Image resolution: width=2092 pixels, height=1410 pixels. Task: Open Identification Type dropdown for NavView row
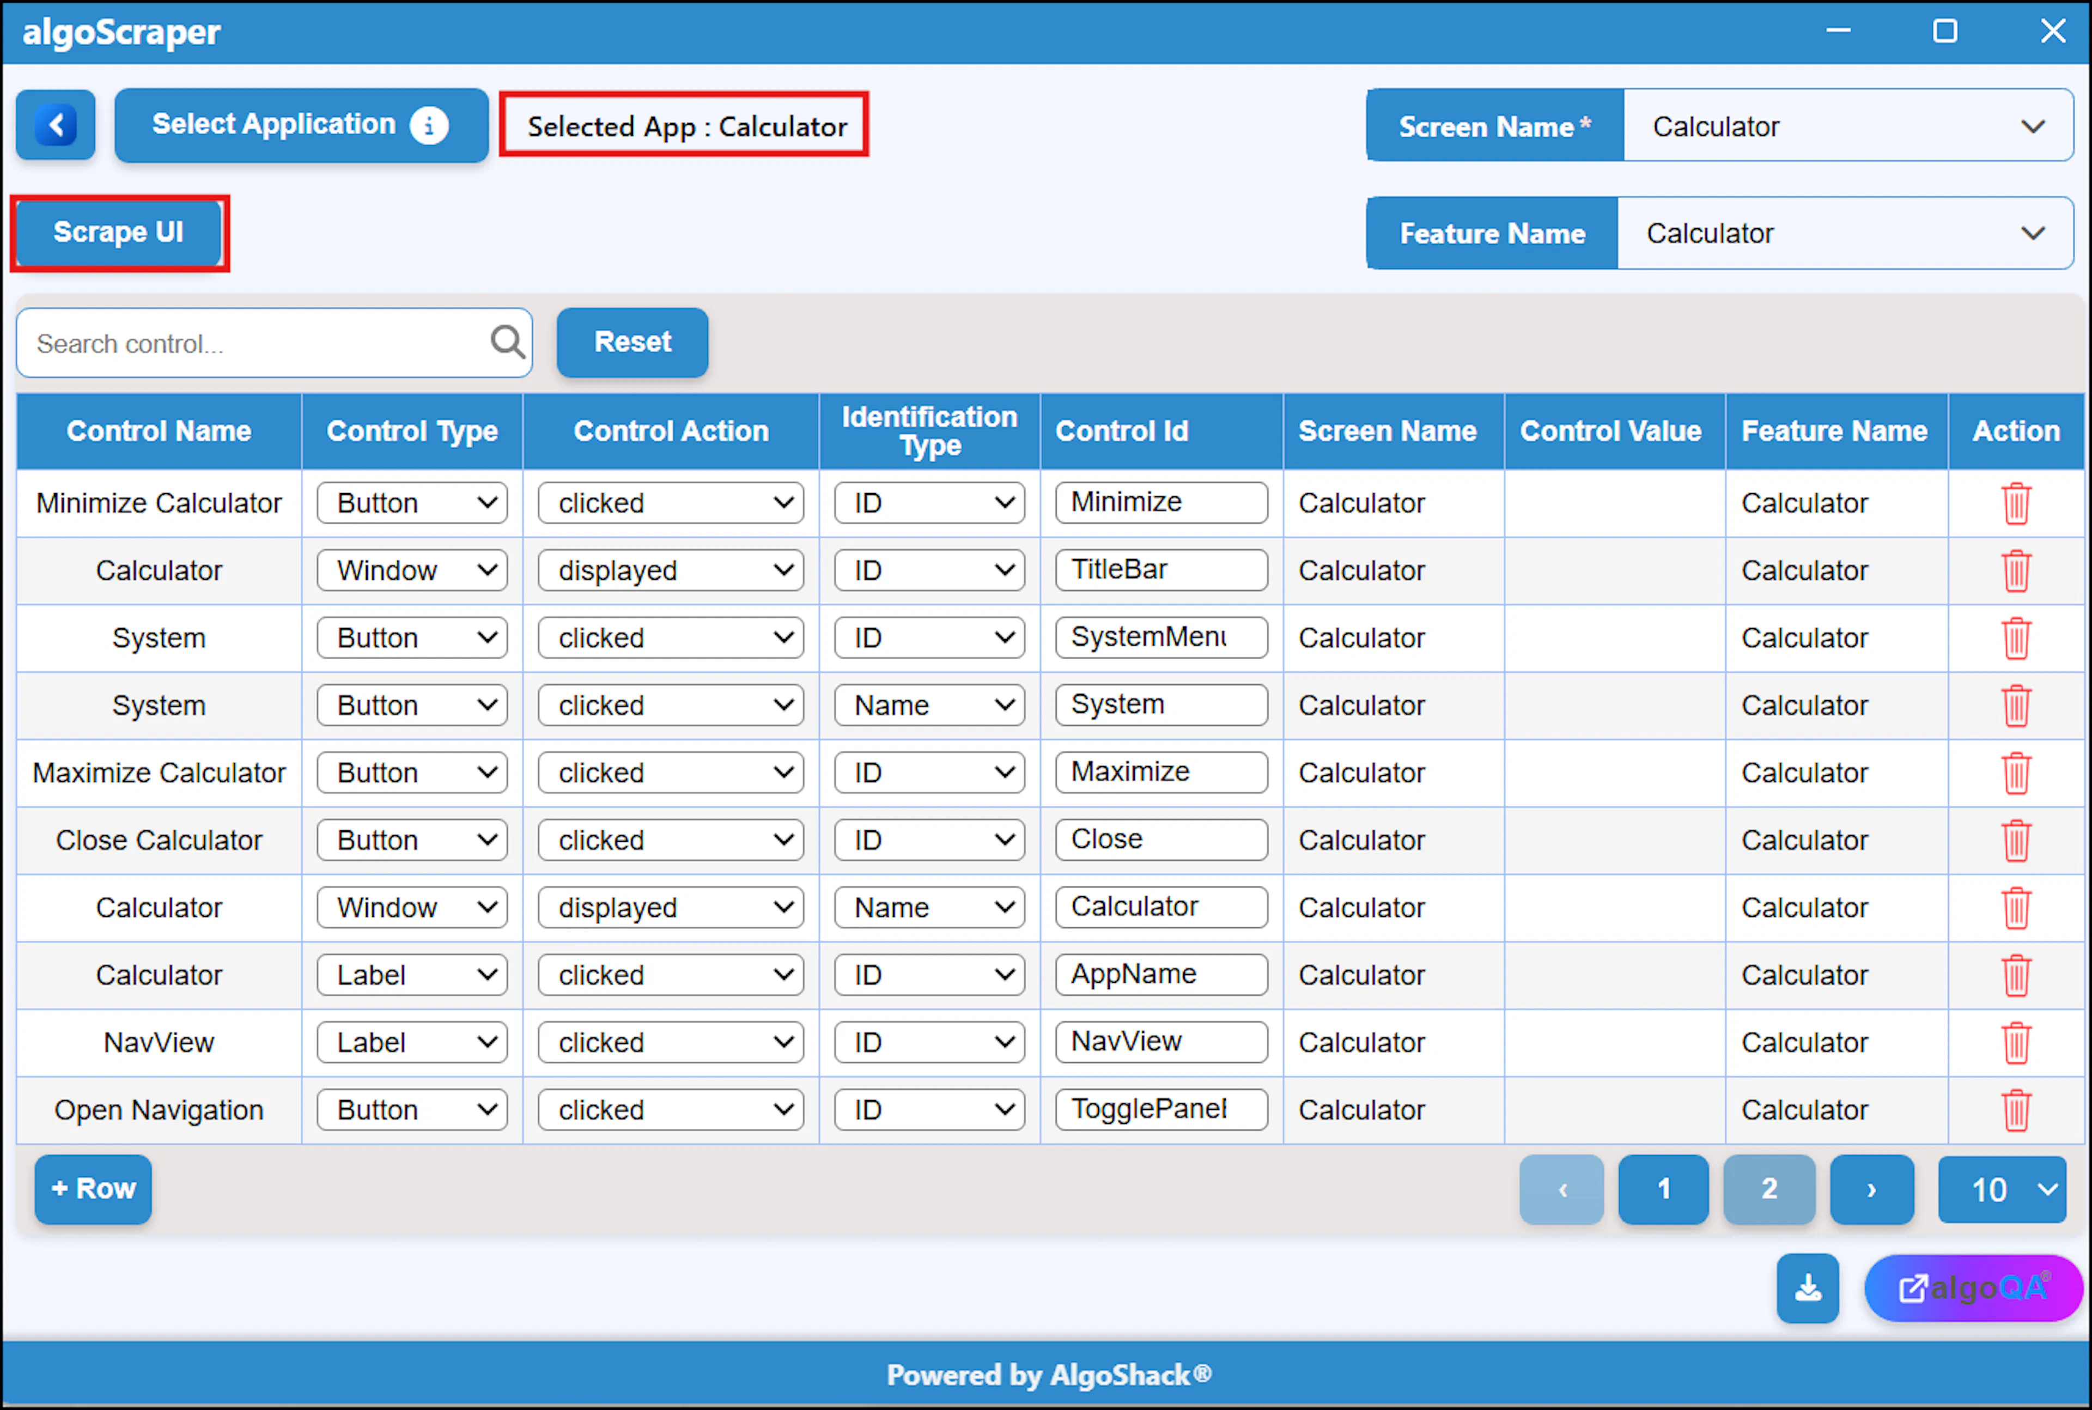tap(929, 1043)
